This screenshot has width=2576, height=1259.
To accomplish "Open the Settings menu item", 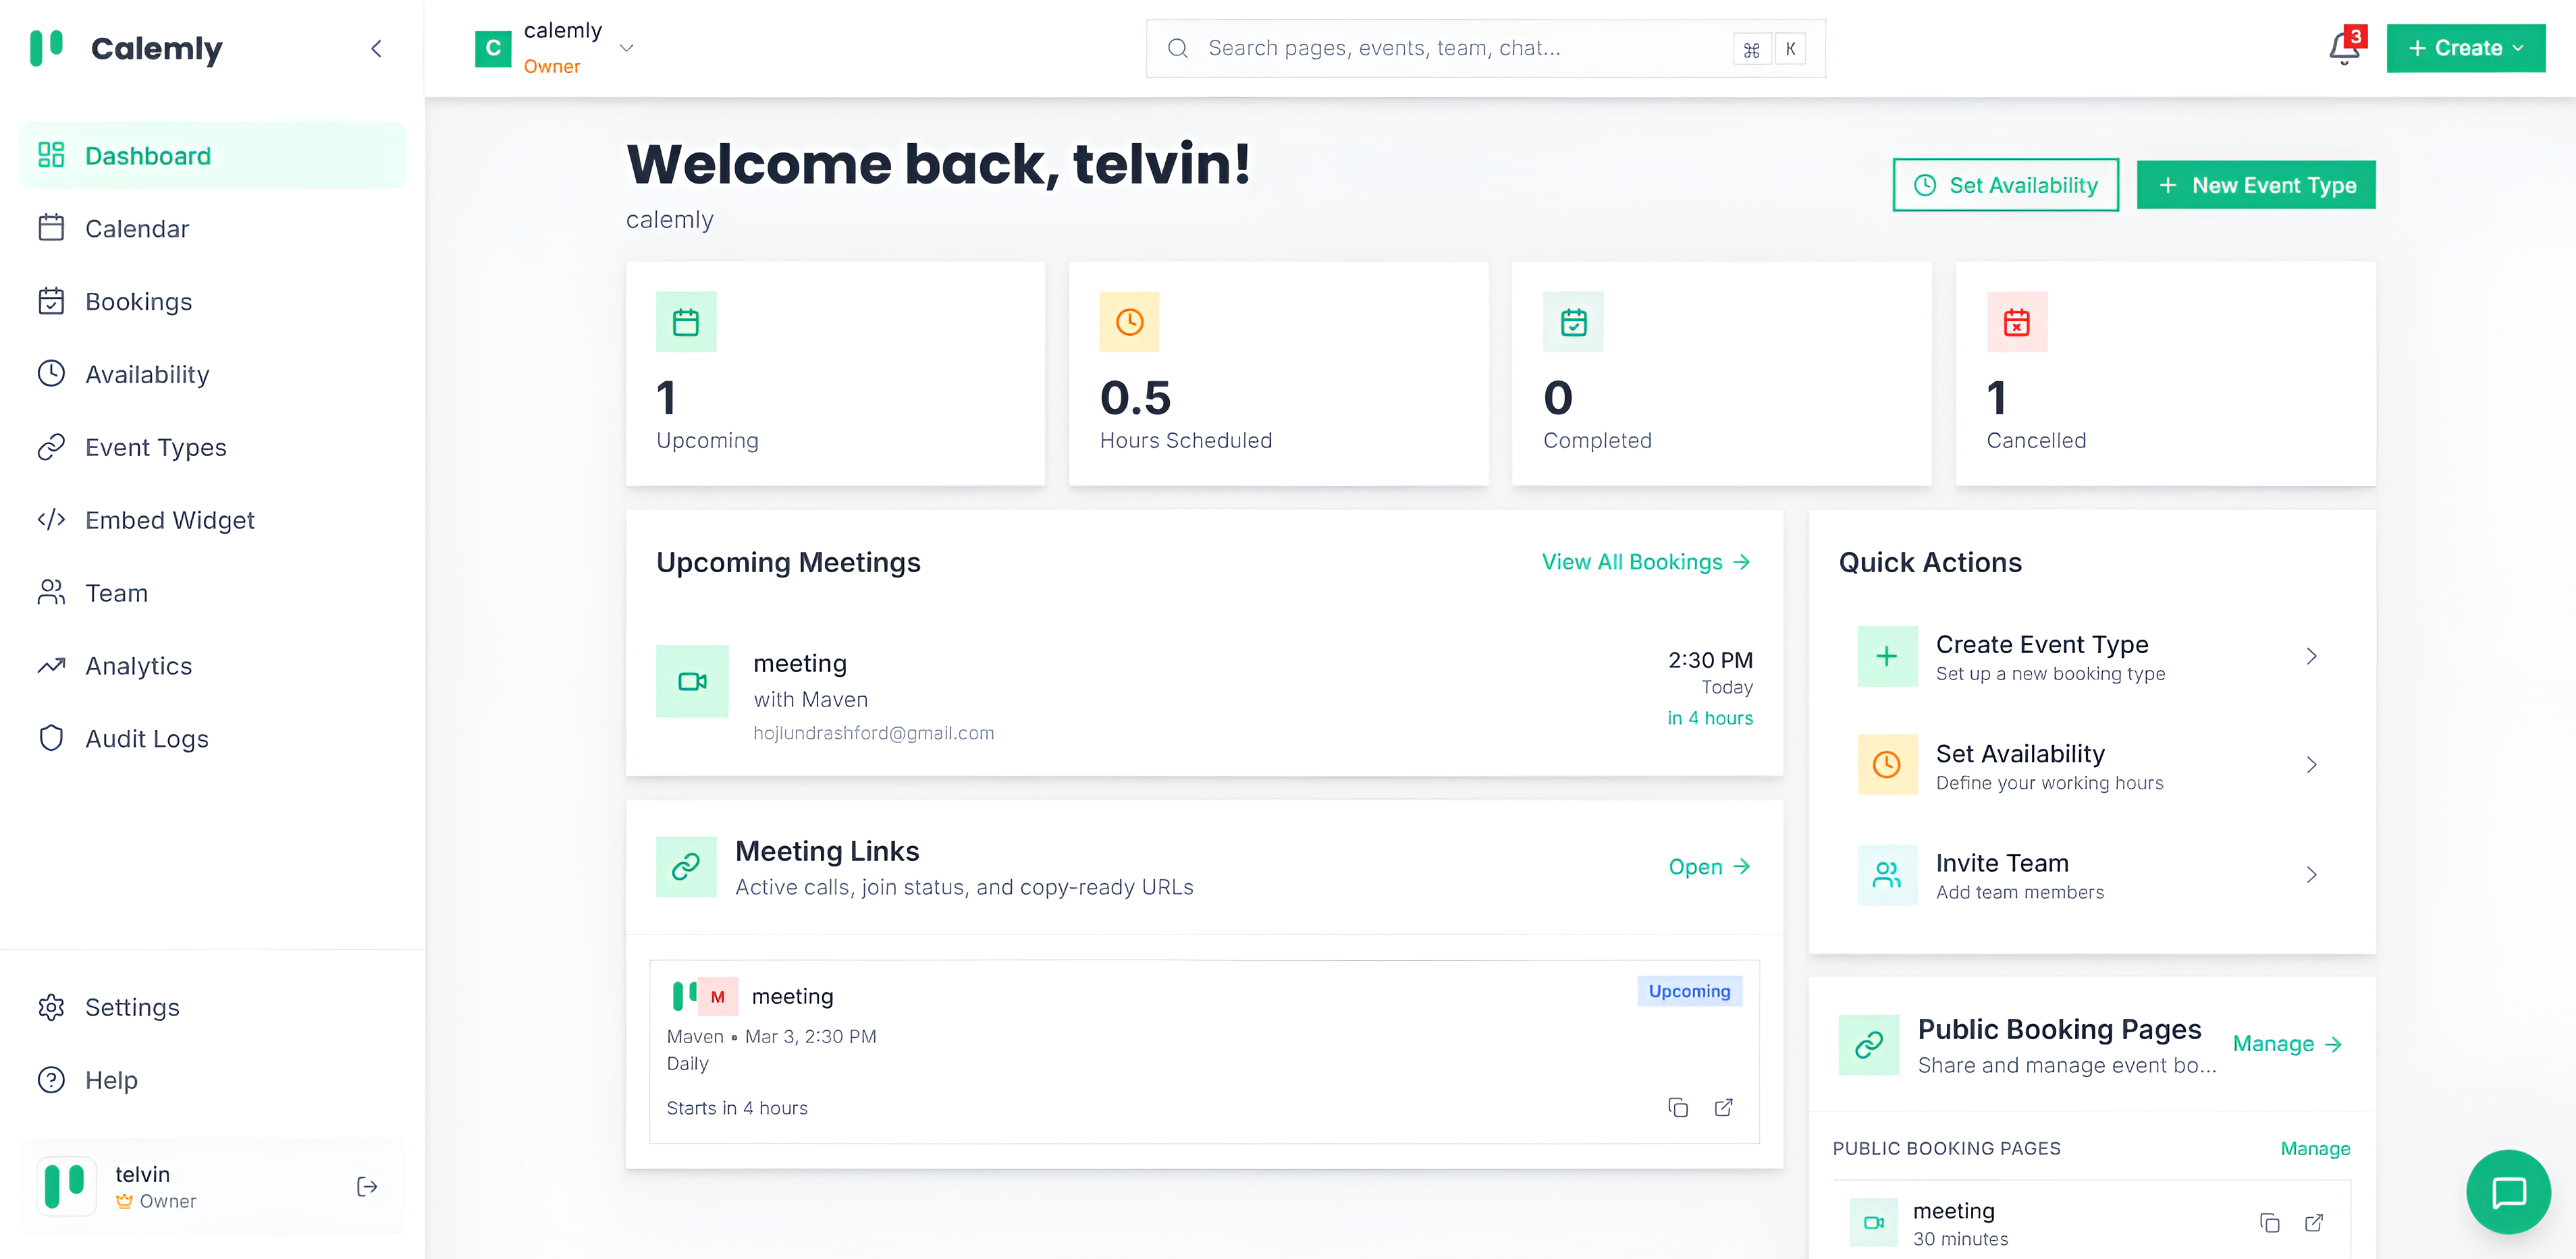I will (x=132, y=1007).
